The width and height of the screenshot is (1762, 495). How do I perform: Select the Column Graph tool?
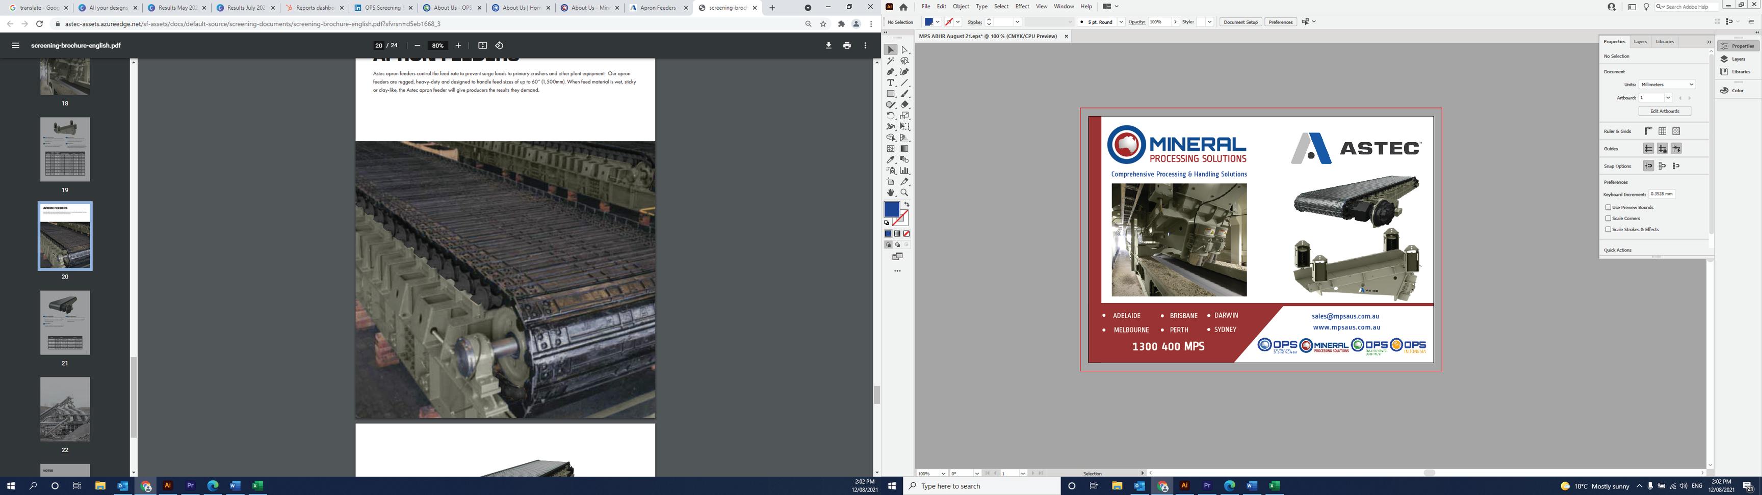point(905,170)
